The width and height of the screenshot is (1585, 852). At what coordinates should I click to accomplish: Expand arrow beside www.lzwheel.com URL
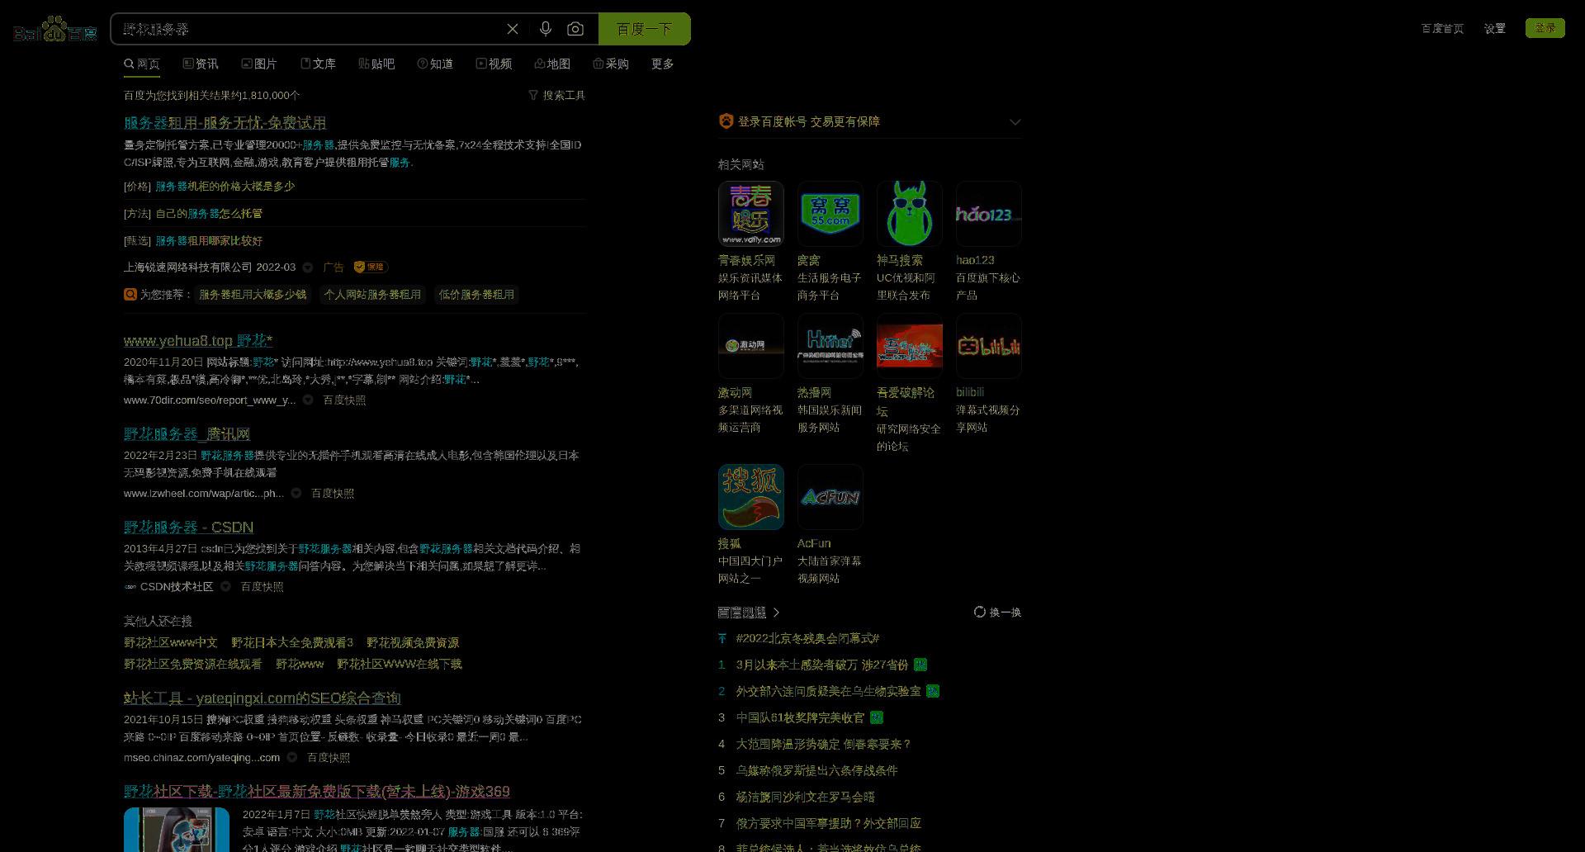[296, 493]
